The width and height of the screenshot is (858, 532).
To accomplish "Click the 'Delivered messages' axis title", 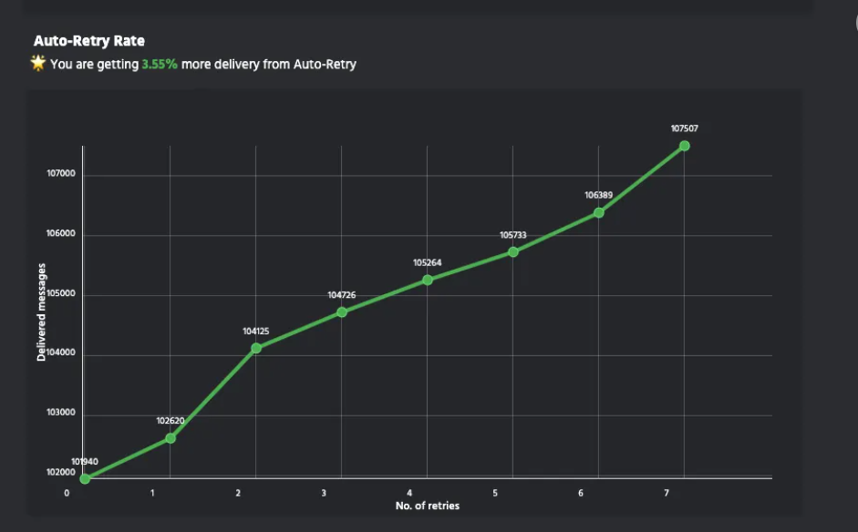I will (x=42, y=313).
